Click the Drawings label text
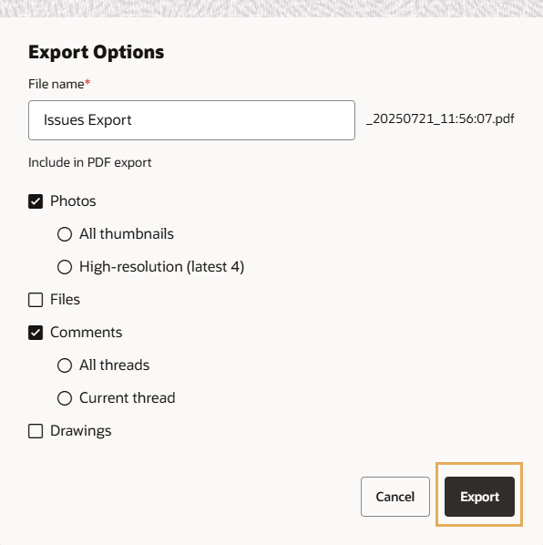 (x=81, y=431)
